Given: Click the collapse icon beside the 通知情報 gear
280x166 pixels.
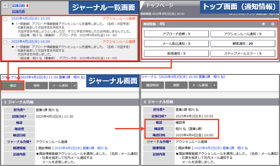Looking at the screenshot, I should point(263,24).
